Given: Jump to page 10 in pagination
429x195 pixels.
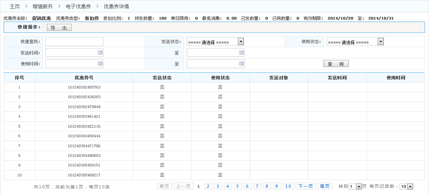Looking at the screenshot, I should click(288, 186).
